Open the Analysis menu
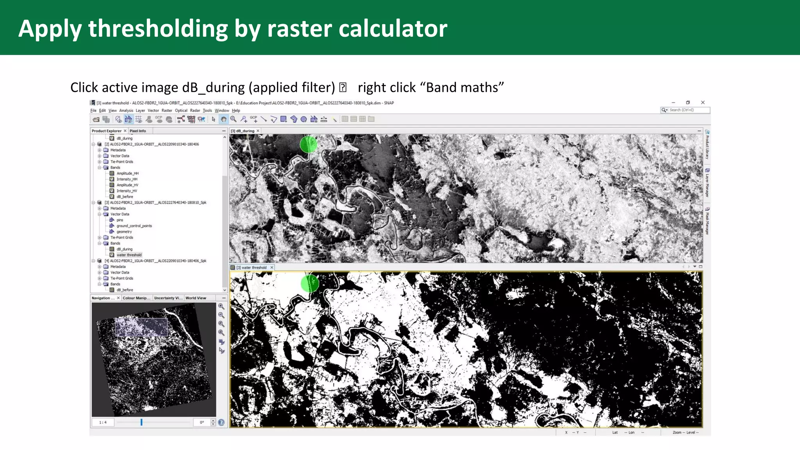Viewport: 800px width, 450px height. [126, 111]
